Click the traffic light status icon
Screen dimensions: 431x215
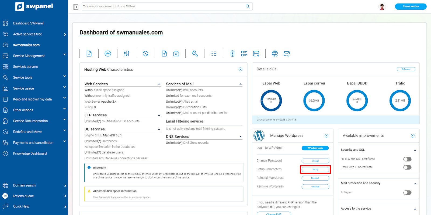click(x=232, y=53)
